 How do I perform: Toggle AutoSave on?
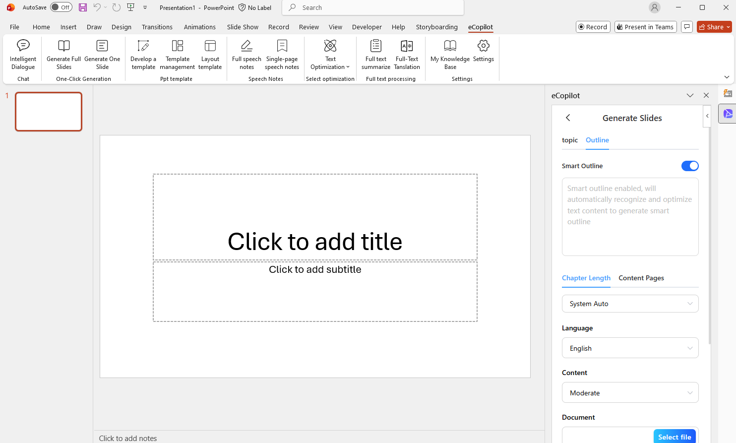pyautogui.click(x=61, y=7)
